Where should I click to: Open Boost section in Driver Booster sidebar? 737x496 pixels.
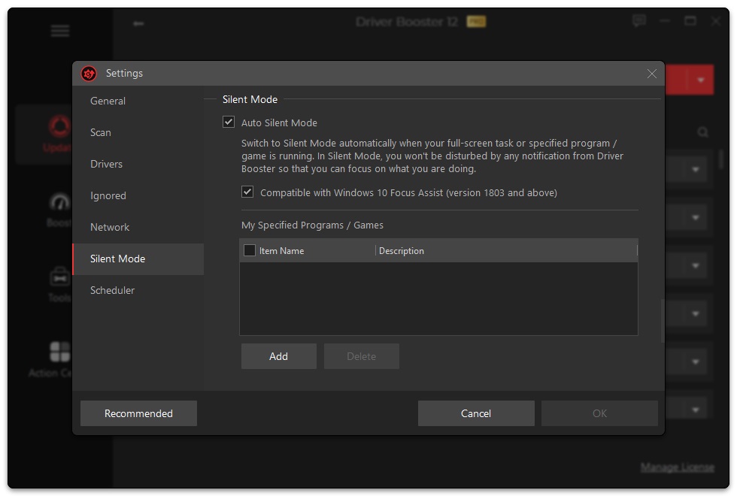[59, 210]
